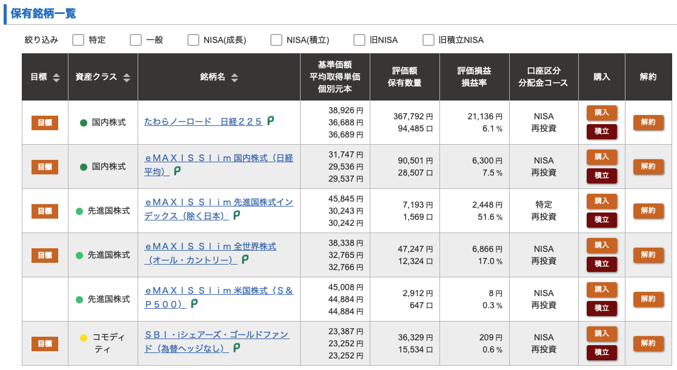Click 購入 button for eMAXIS Slim 米国株式 row

(x=601, y=289)
